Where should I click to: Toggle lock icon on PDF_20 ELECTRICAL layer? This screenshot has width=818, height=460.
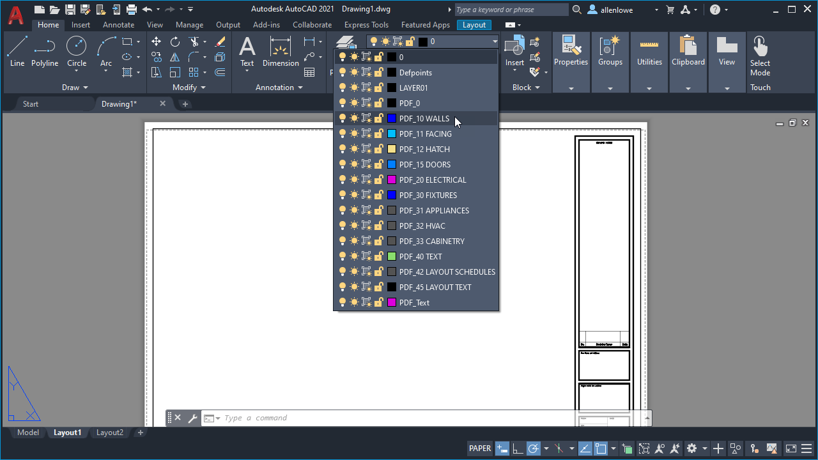(378, 180)
